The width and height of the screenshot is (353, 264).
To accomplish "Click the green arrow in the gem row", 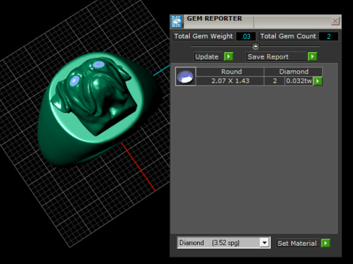I will [318, 81].
